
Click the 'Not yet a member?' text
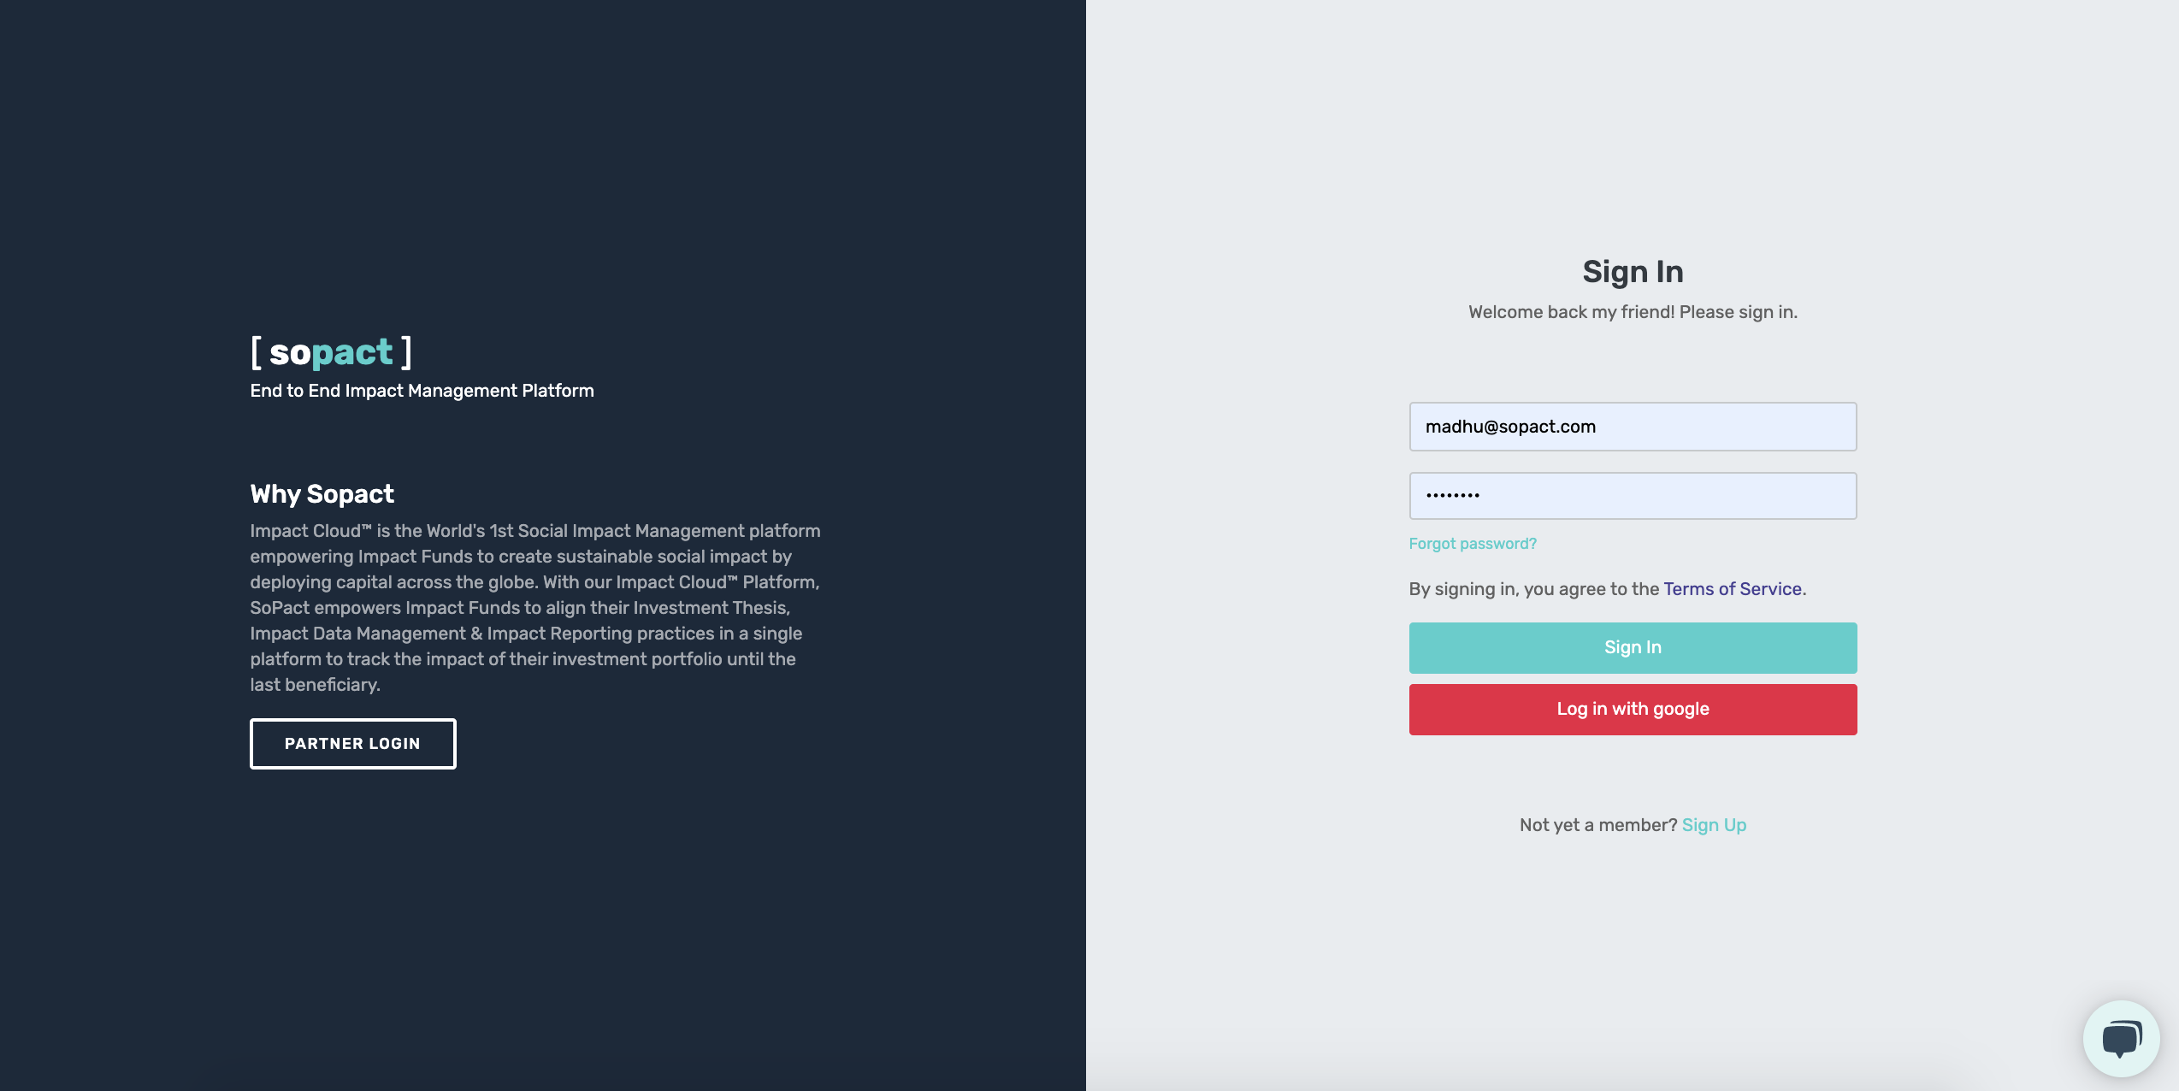[1598, 825]
